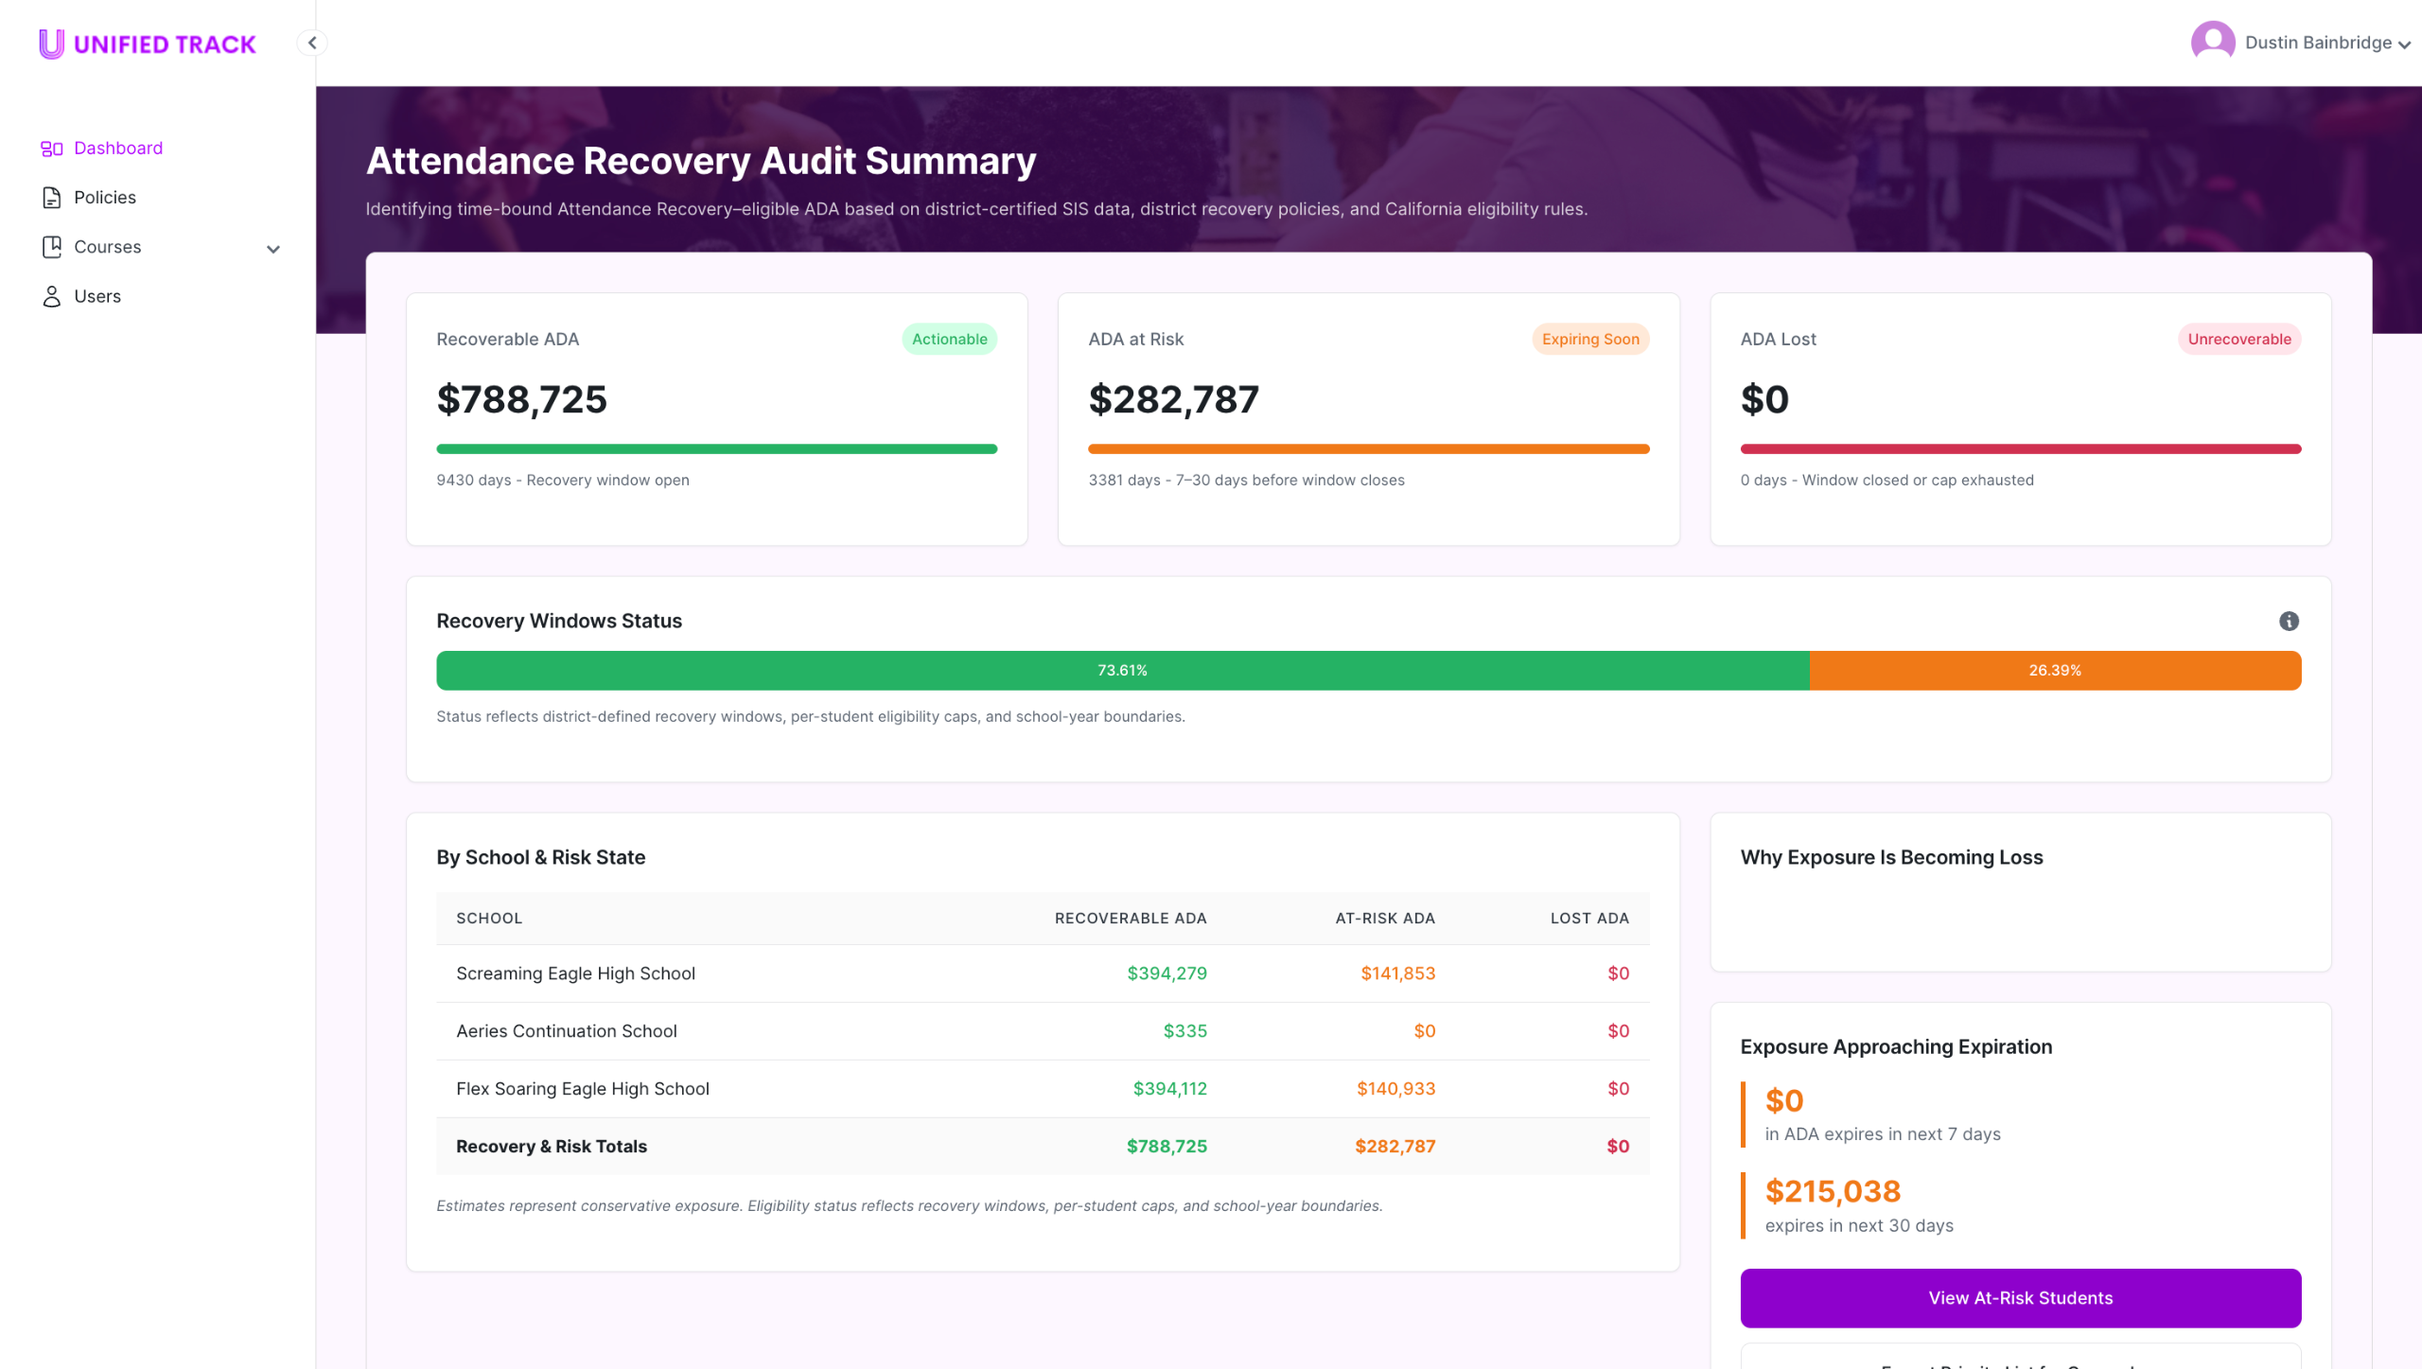Image resolution: width=2422 pixels, height=1369 pixels.
Task: Select the Flex Soaring Eagle High School row
Action: [582, 1089]
